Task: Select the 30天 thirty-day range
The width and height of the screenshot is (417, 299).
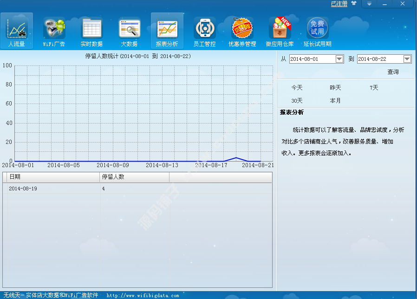Action: pyautogui.click(x=297, y=101)
